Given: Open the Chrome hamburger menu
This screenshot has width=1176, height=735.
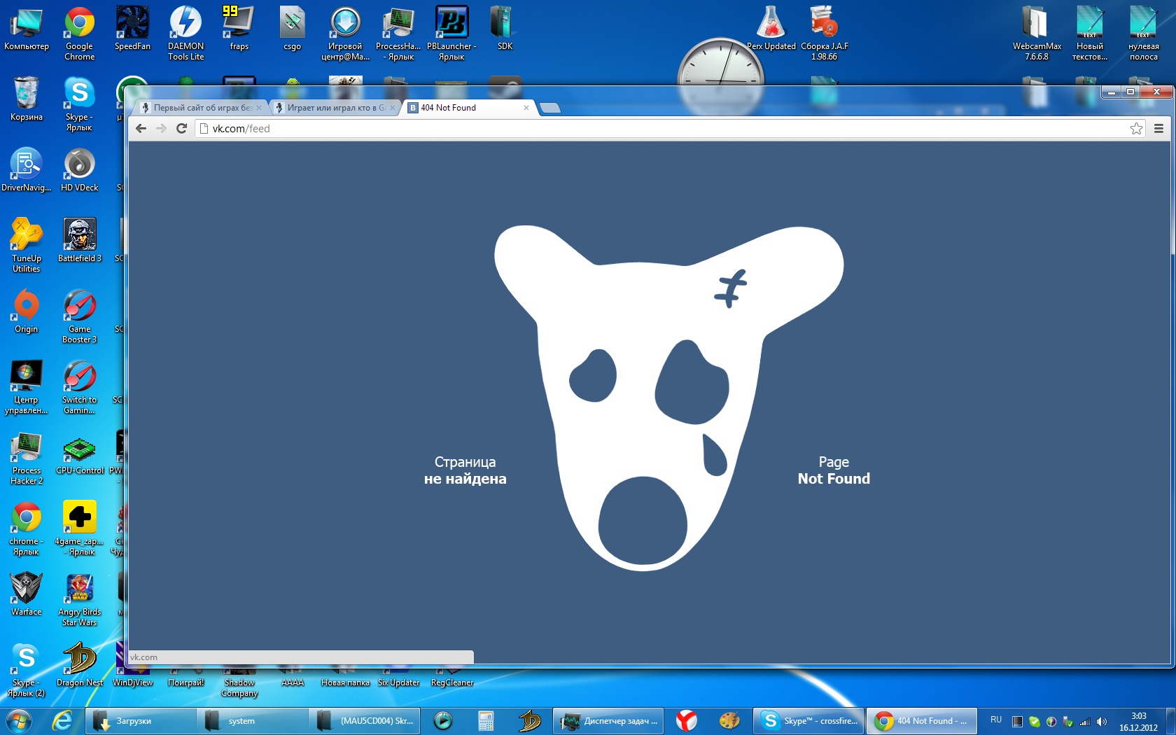Looking at the screenshot, I should point(1158,128).
